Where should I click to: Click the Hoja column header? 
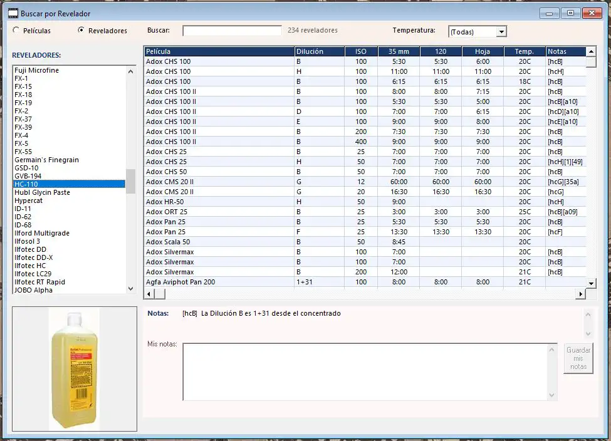(x=483, y=51)
